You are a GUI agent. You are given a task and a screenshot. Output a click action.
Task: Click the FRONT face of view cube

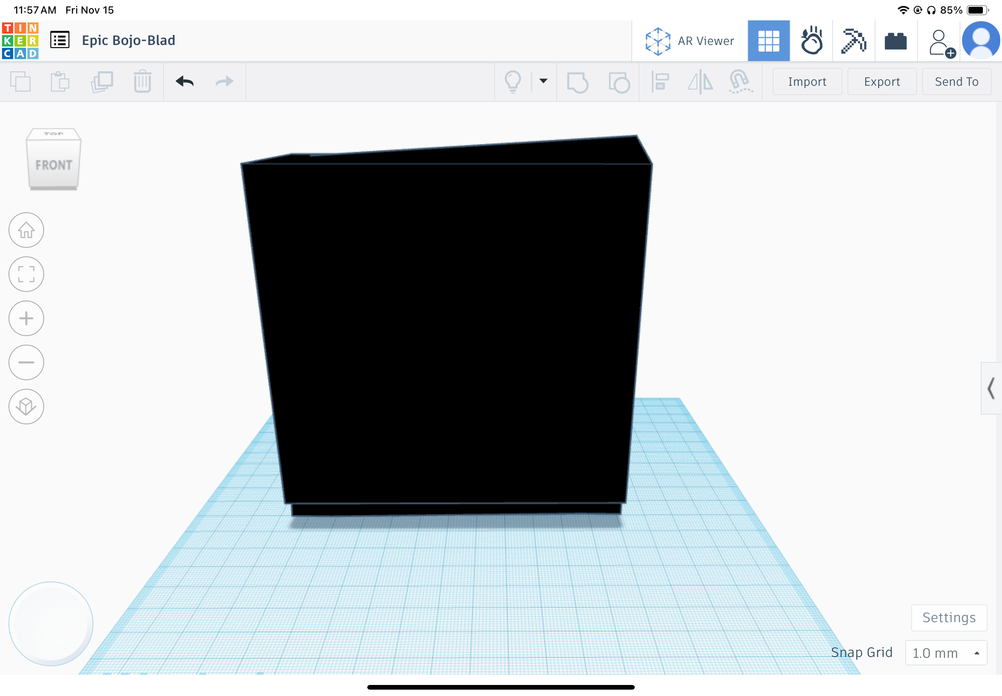[53, 165]
